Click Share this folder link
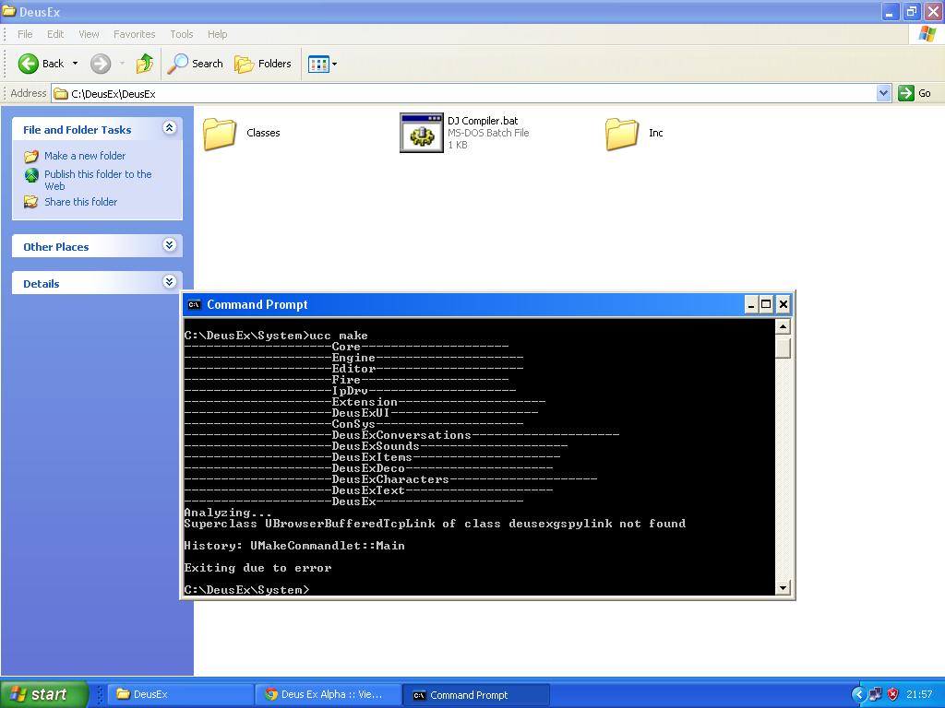This screenshot has width=945, height=708. coord(81,202)
